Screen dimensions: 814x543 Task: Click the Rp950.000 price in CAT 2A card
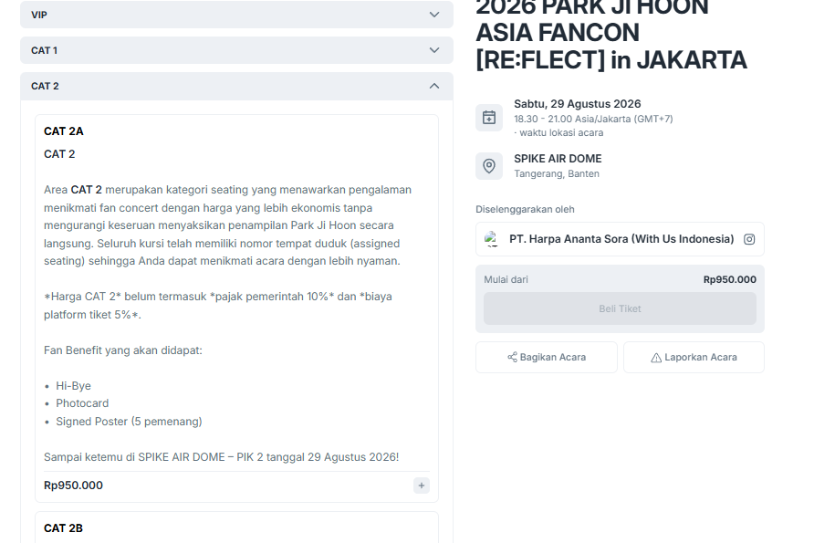(73, 486)
